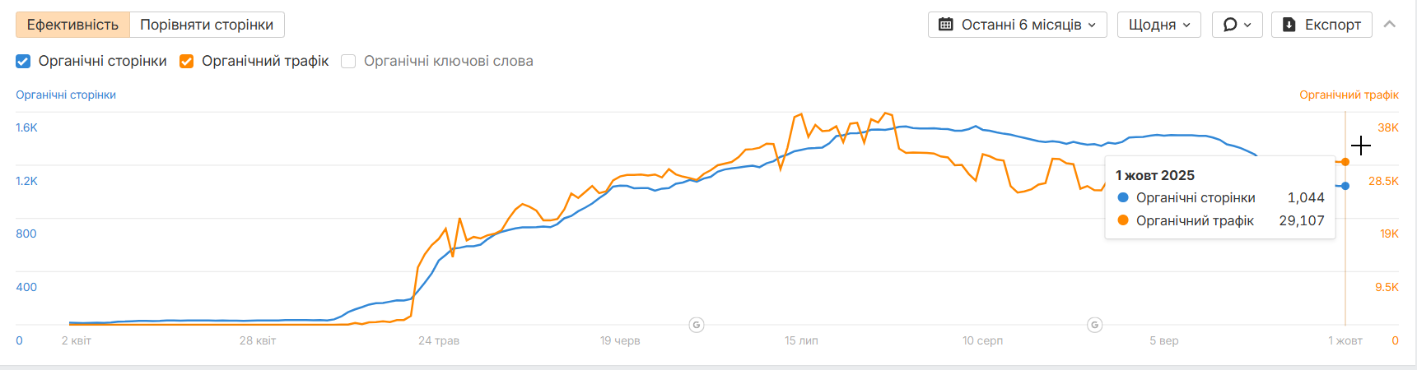This screenshot has width=1417, height=370.
Task: Click the 15 лип date label
Action: [x=801, y=340]
